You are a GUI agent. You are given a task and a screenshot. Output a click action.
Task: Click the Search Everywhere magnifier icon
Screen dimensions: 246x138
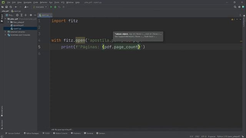[235, 7]
